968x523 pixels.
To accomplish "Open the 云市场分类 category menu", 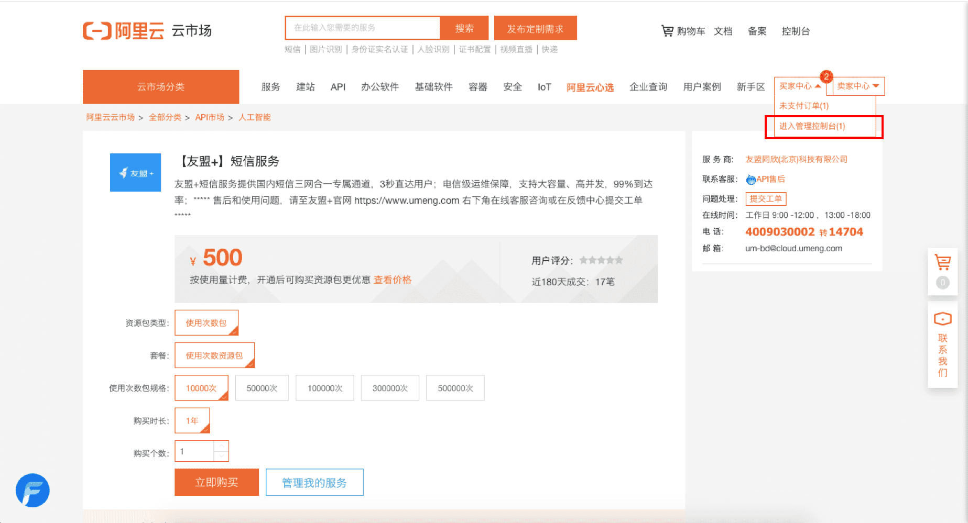I will click(161, 87).
